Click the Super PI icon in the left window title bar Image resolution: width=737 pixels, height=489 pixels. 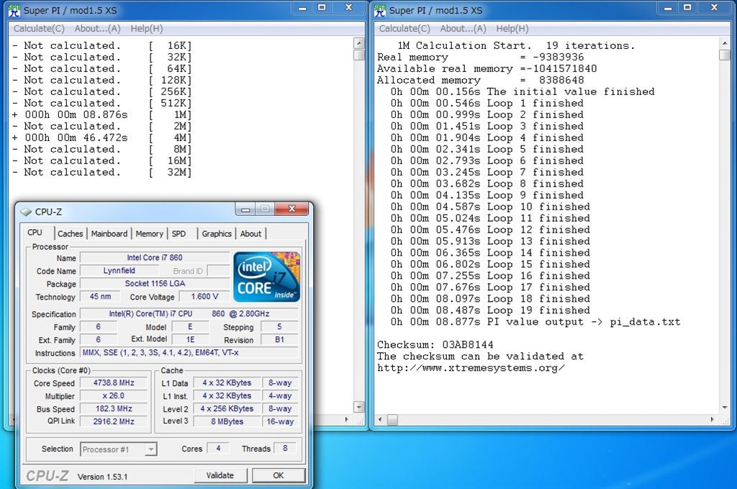[x=14, y=10]
